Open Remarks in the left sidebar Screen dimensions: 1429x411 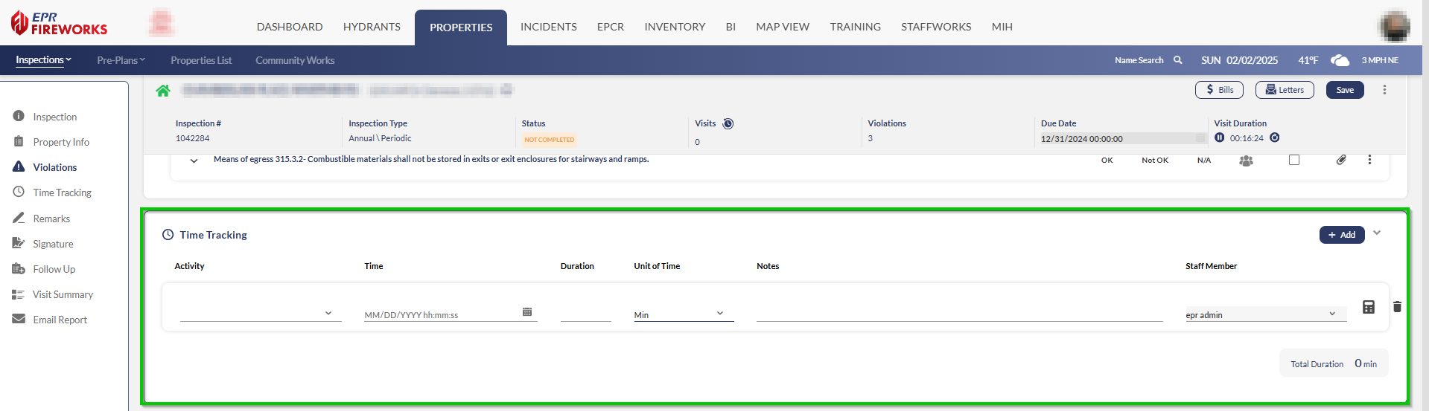point(51,219)
